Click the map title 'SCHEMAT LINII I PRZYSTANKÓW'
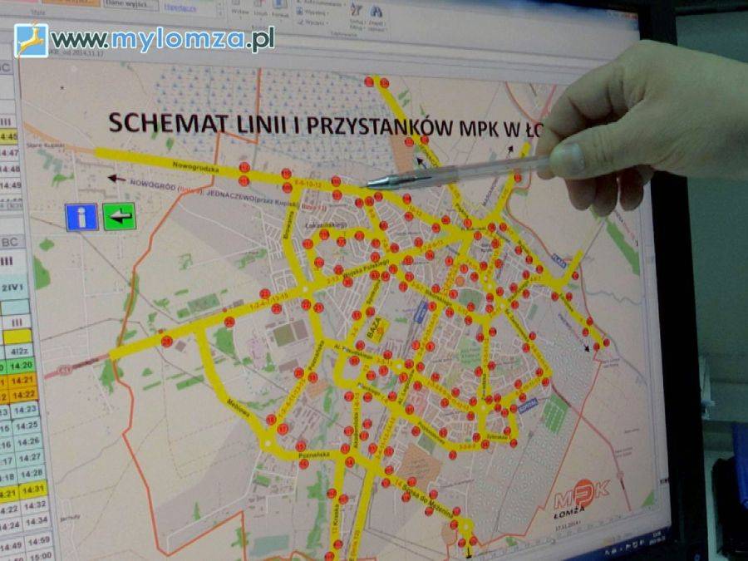This screenshot has height=561, width=748. [x=281, y=123]
